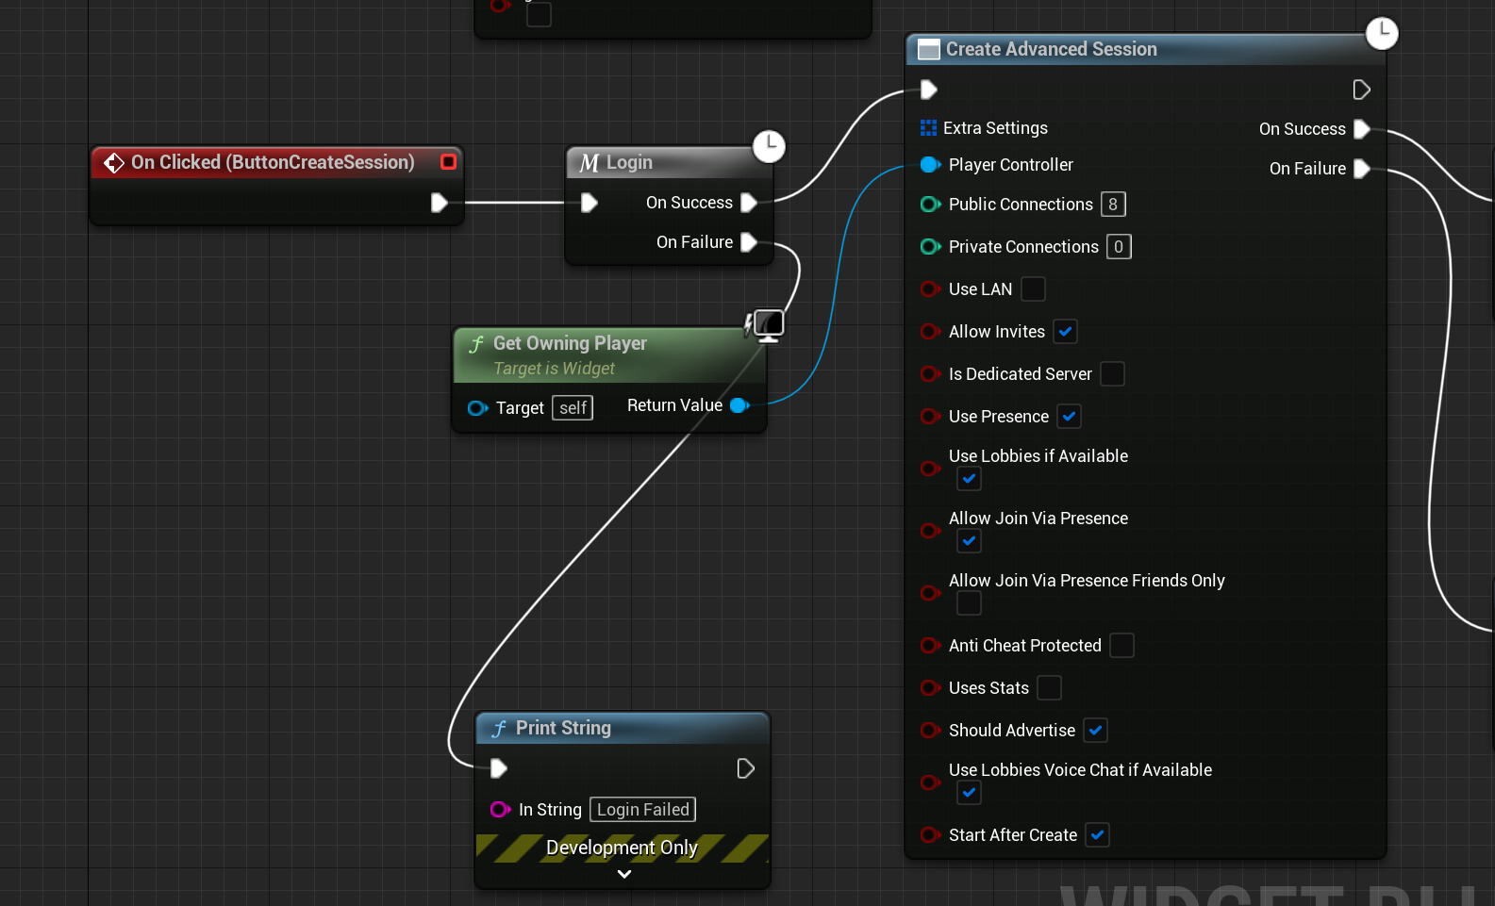Click Create Advanced Session's top execution output pin
Image resolution: width=1495 pixels, height=906 pixels.
click(x=1361, y=90)
